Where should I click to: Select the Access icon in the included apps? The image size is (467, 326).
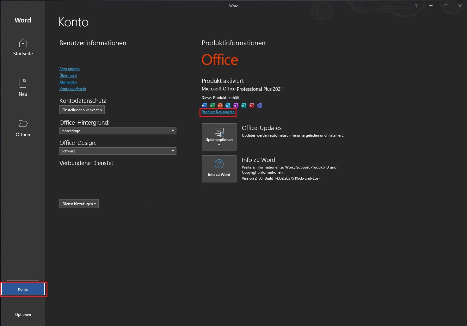pos(251,105)
